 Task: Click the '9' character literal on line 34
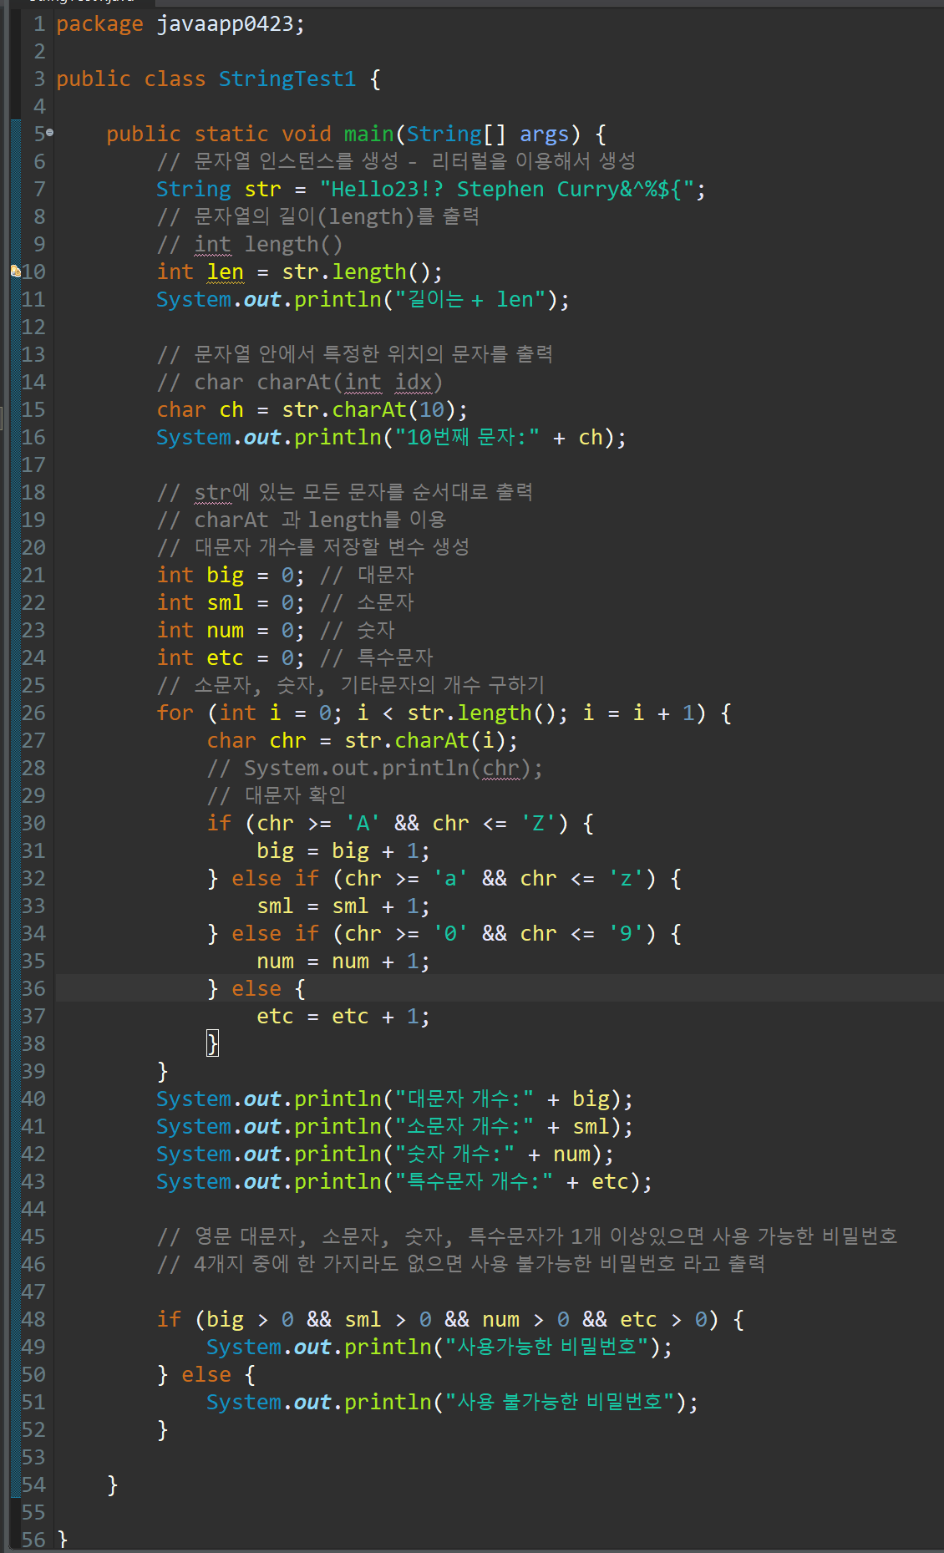tap(626, 933)
